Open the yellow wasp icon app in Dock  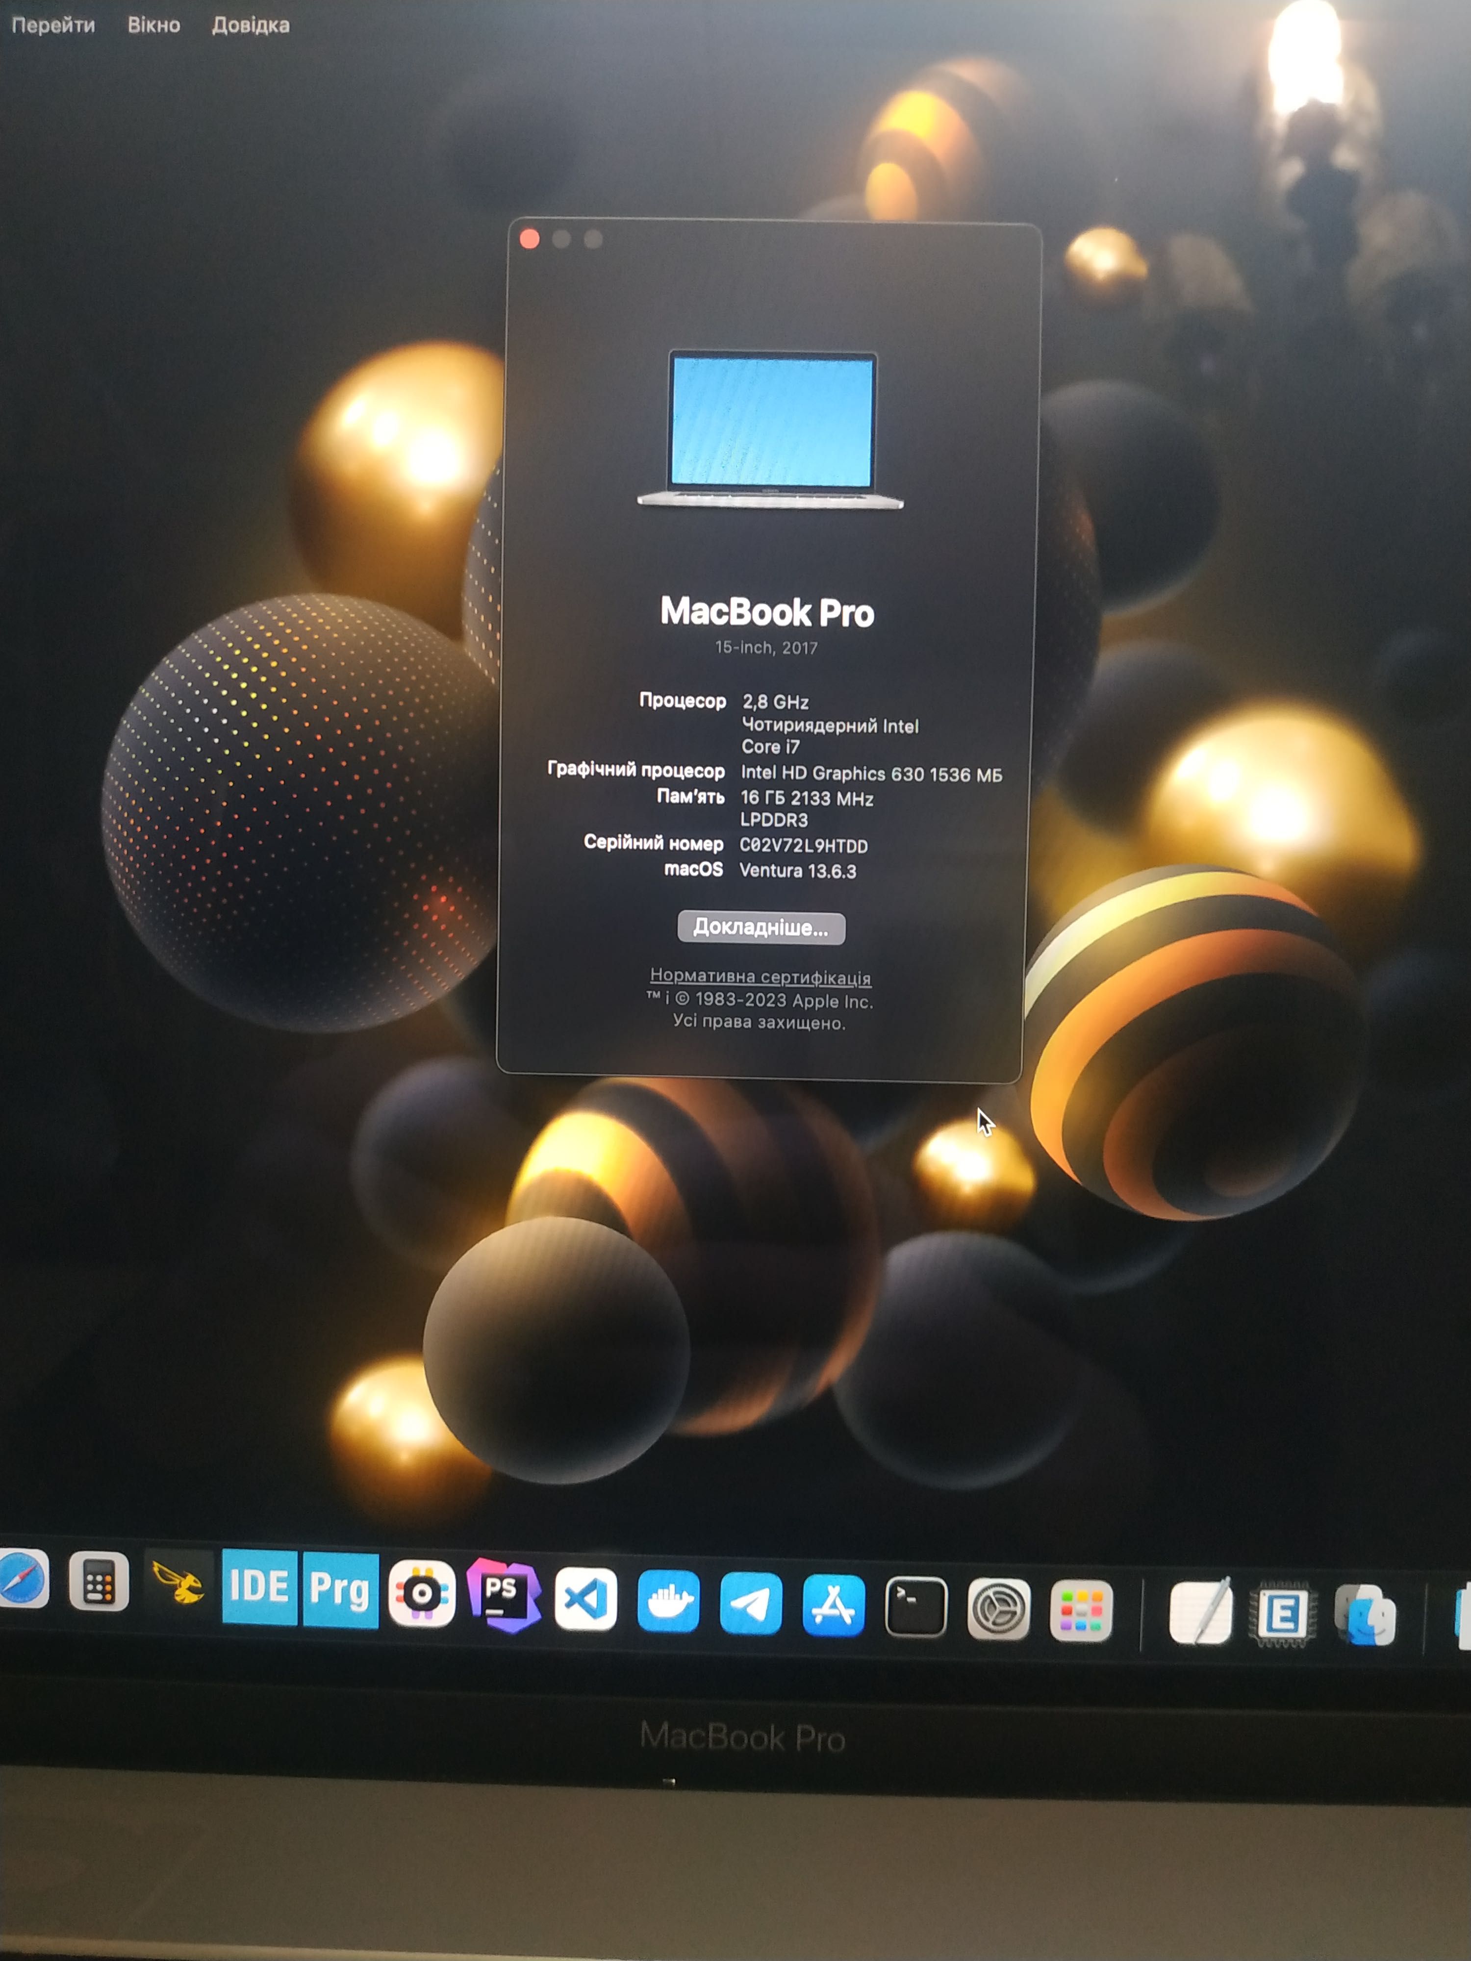(x=178, y=1584)
